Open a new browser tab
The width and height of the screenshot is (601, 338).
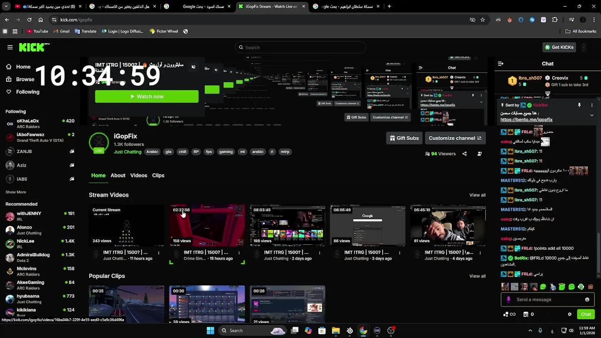point(389,7)
